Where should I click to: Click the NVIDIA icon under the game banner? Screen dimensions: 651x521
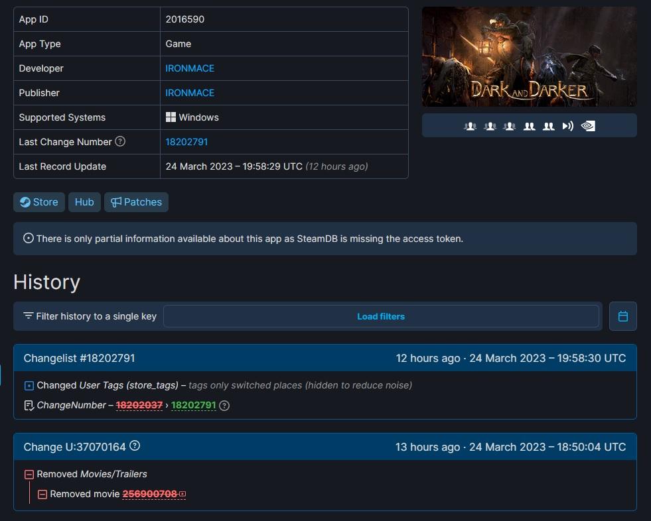coord(588,126)
